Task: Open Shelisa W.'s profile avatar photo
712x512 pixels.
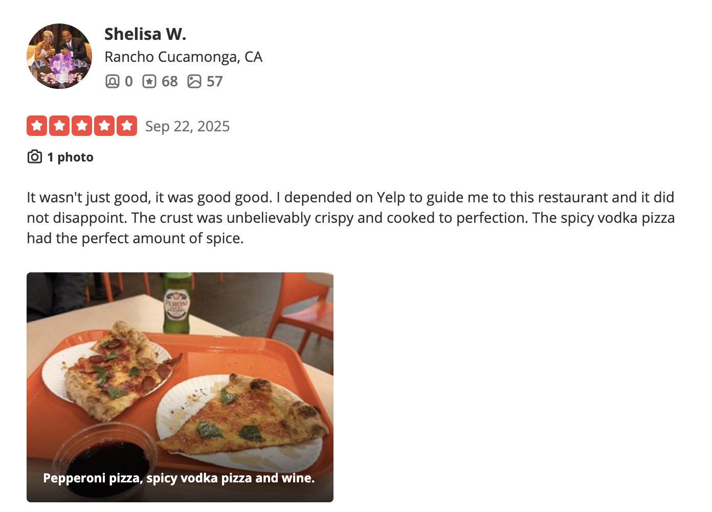Action: tap(59, 56)
